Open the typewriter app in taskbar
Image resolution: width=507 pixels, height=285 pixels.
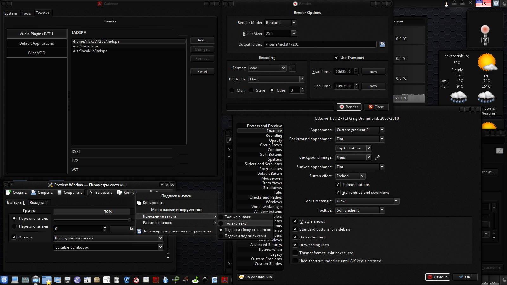[25, 280]
